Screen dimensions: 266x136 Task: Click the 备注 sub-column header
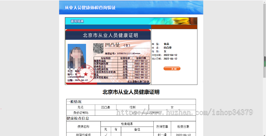137,130
